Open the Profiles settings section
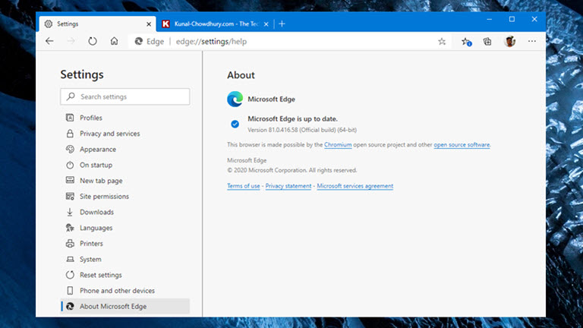The width and height of the screenshot is (583, 328). [x=125, y=118]
